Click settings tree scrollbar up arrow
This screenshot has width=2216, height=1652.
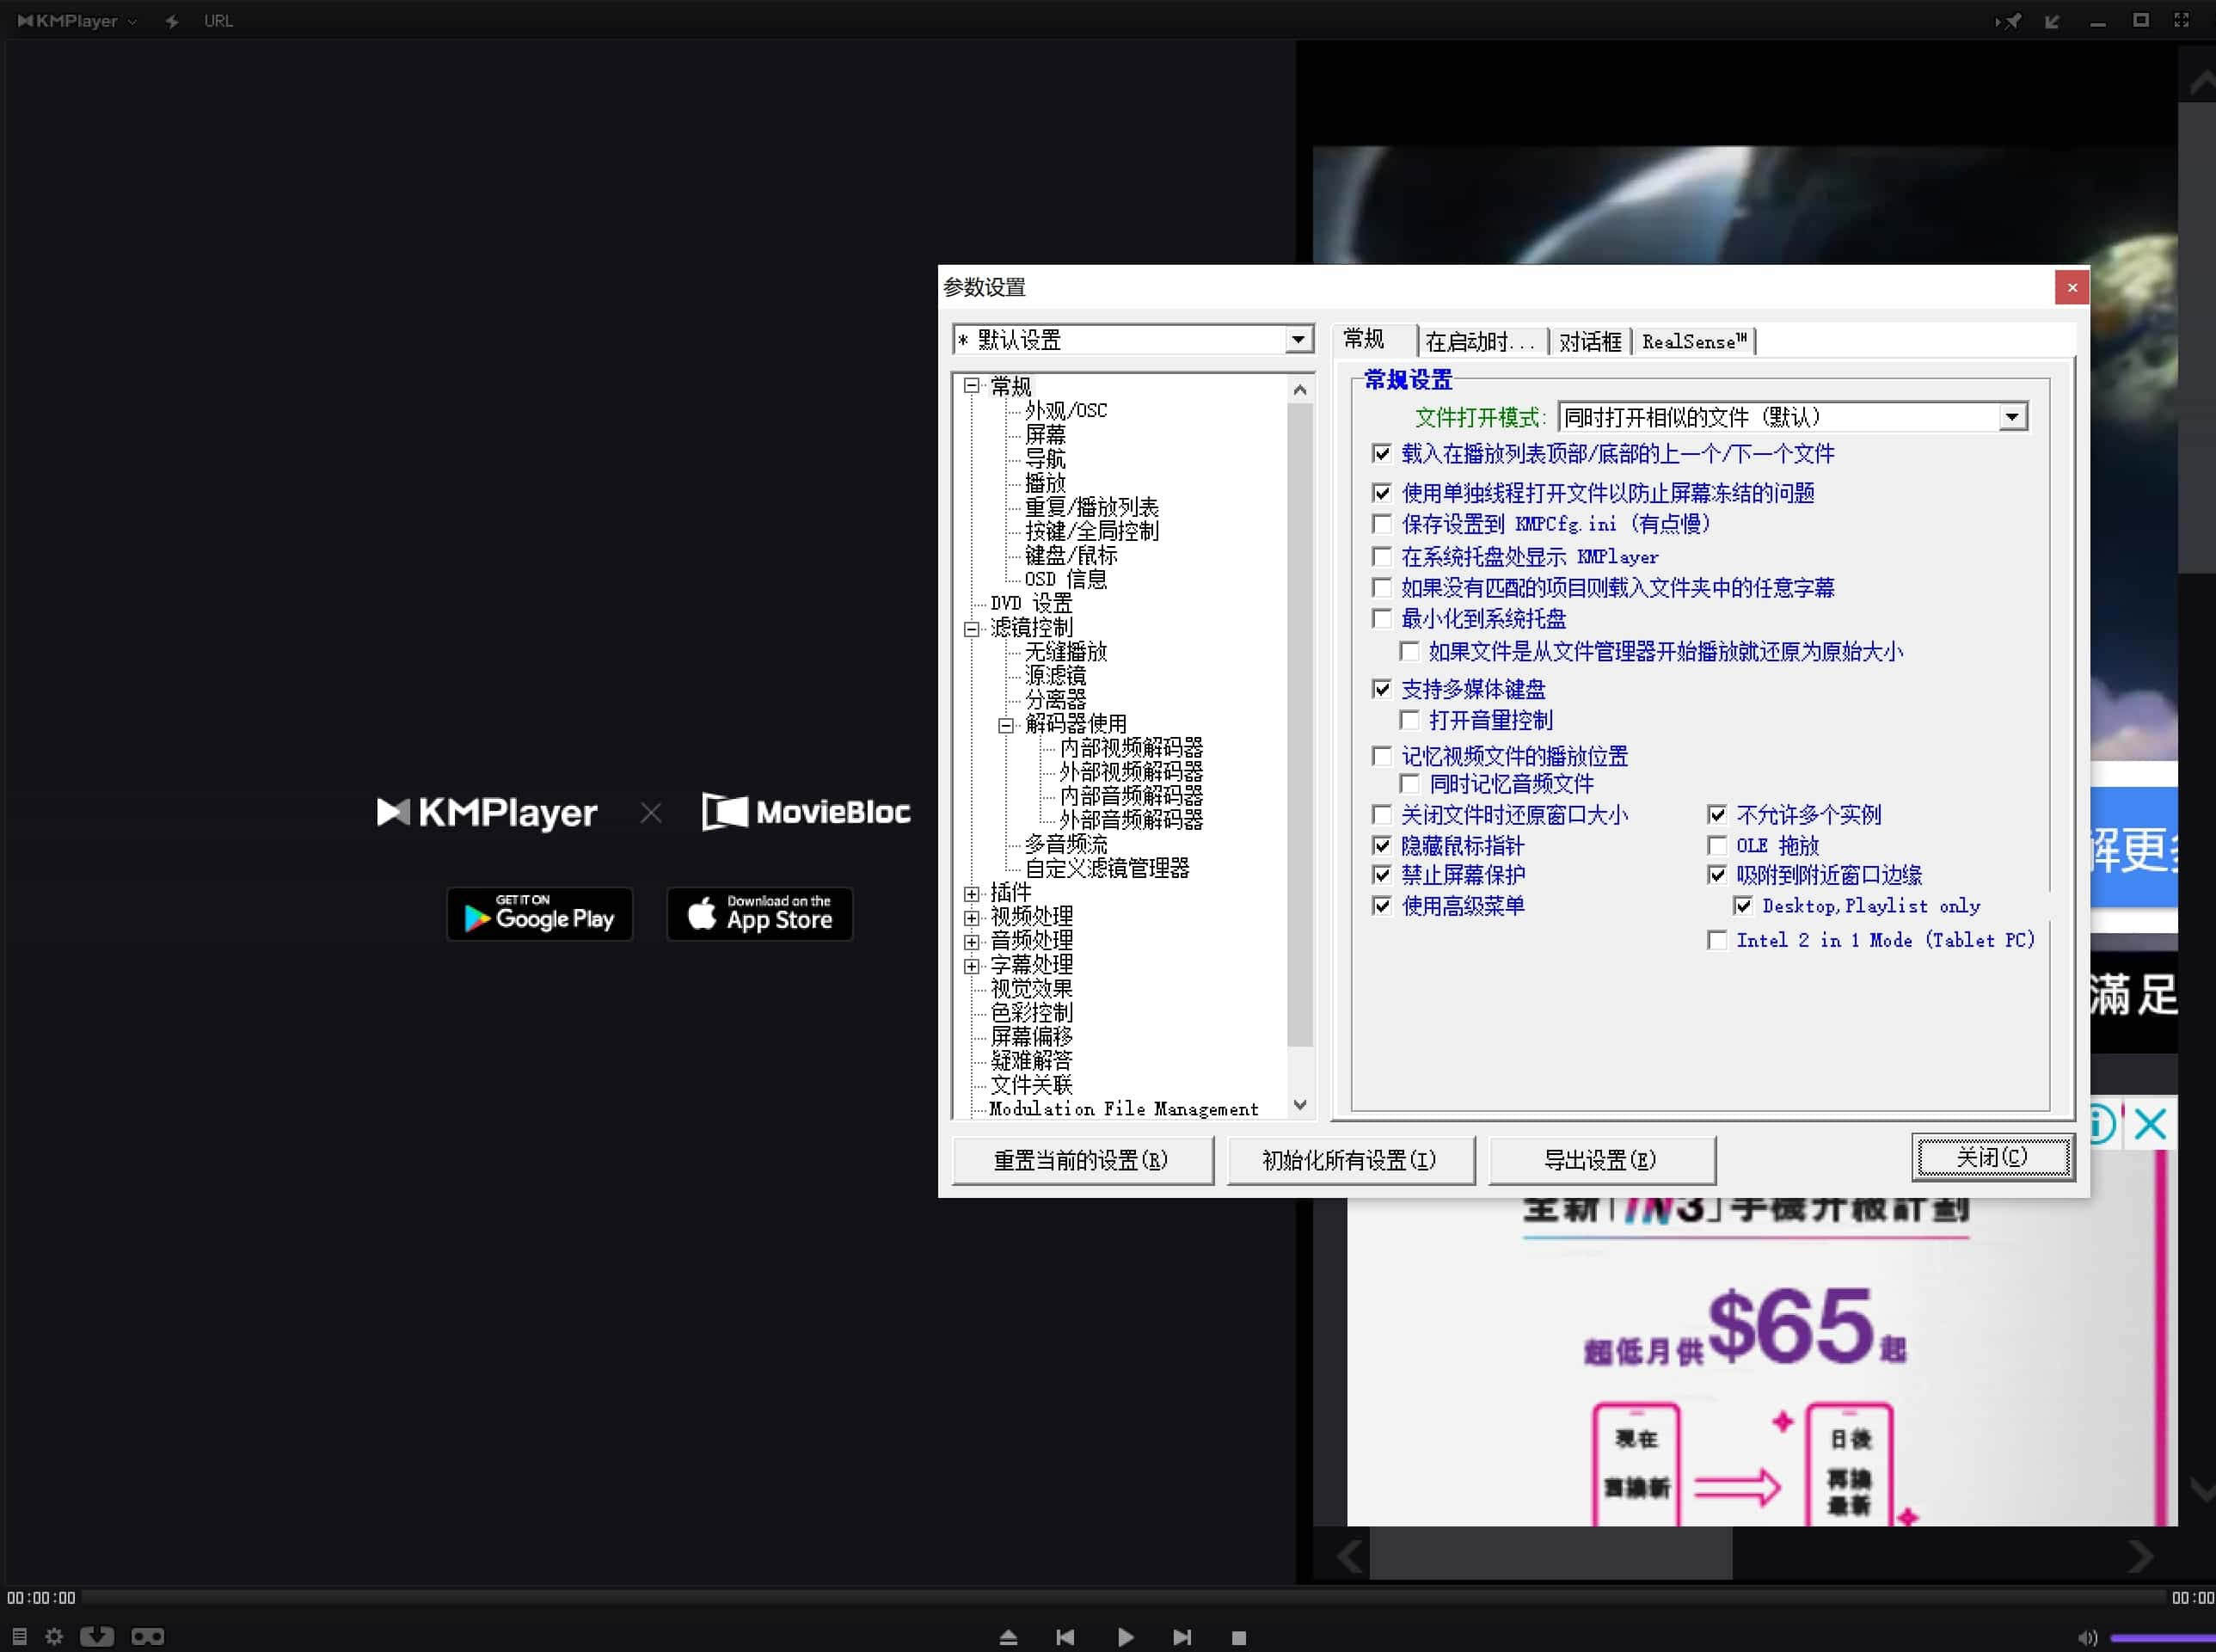tap(1300, 390)
